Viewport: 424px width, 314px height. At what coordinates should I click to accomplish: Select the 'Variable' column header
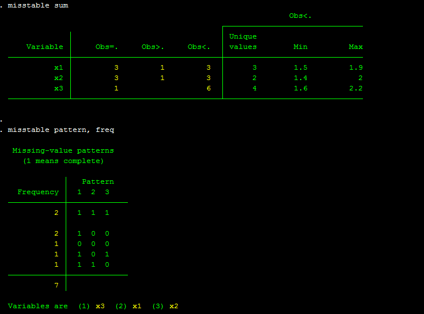pos(44,47)
